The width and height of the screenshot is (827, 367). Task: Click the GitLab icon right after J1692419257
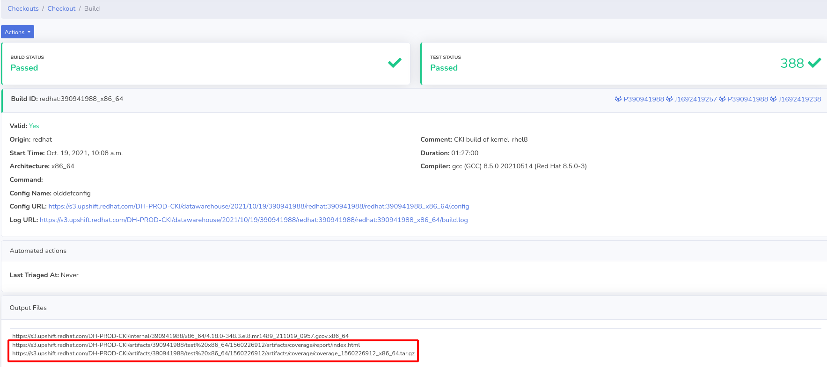point(722,99)
